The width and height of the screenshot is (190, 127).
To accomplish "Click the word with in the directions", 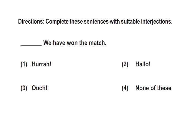I will pos(115,22).
